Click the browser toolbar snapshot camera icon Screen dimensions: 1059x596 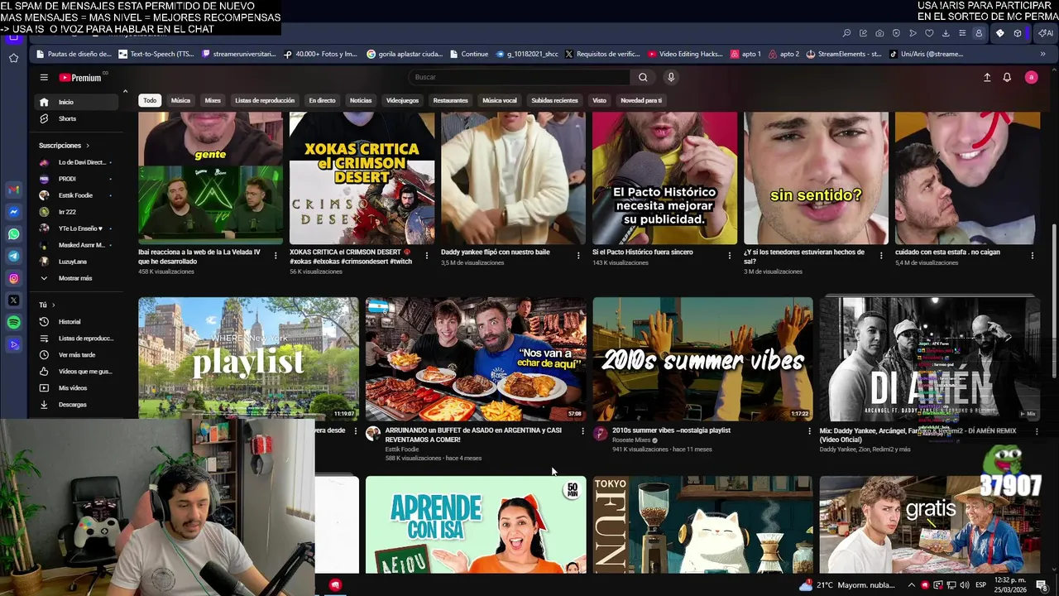[x=879, y=33]
